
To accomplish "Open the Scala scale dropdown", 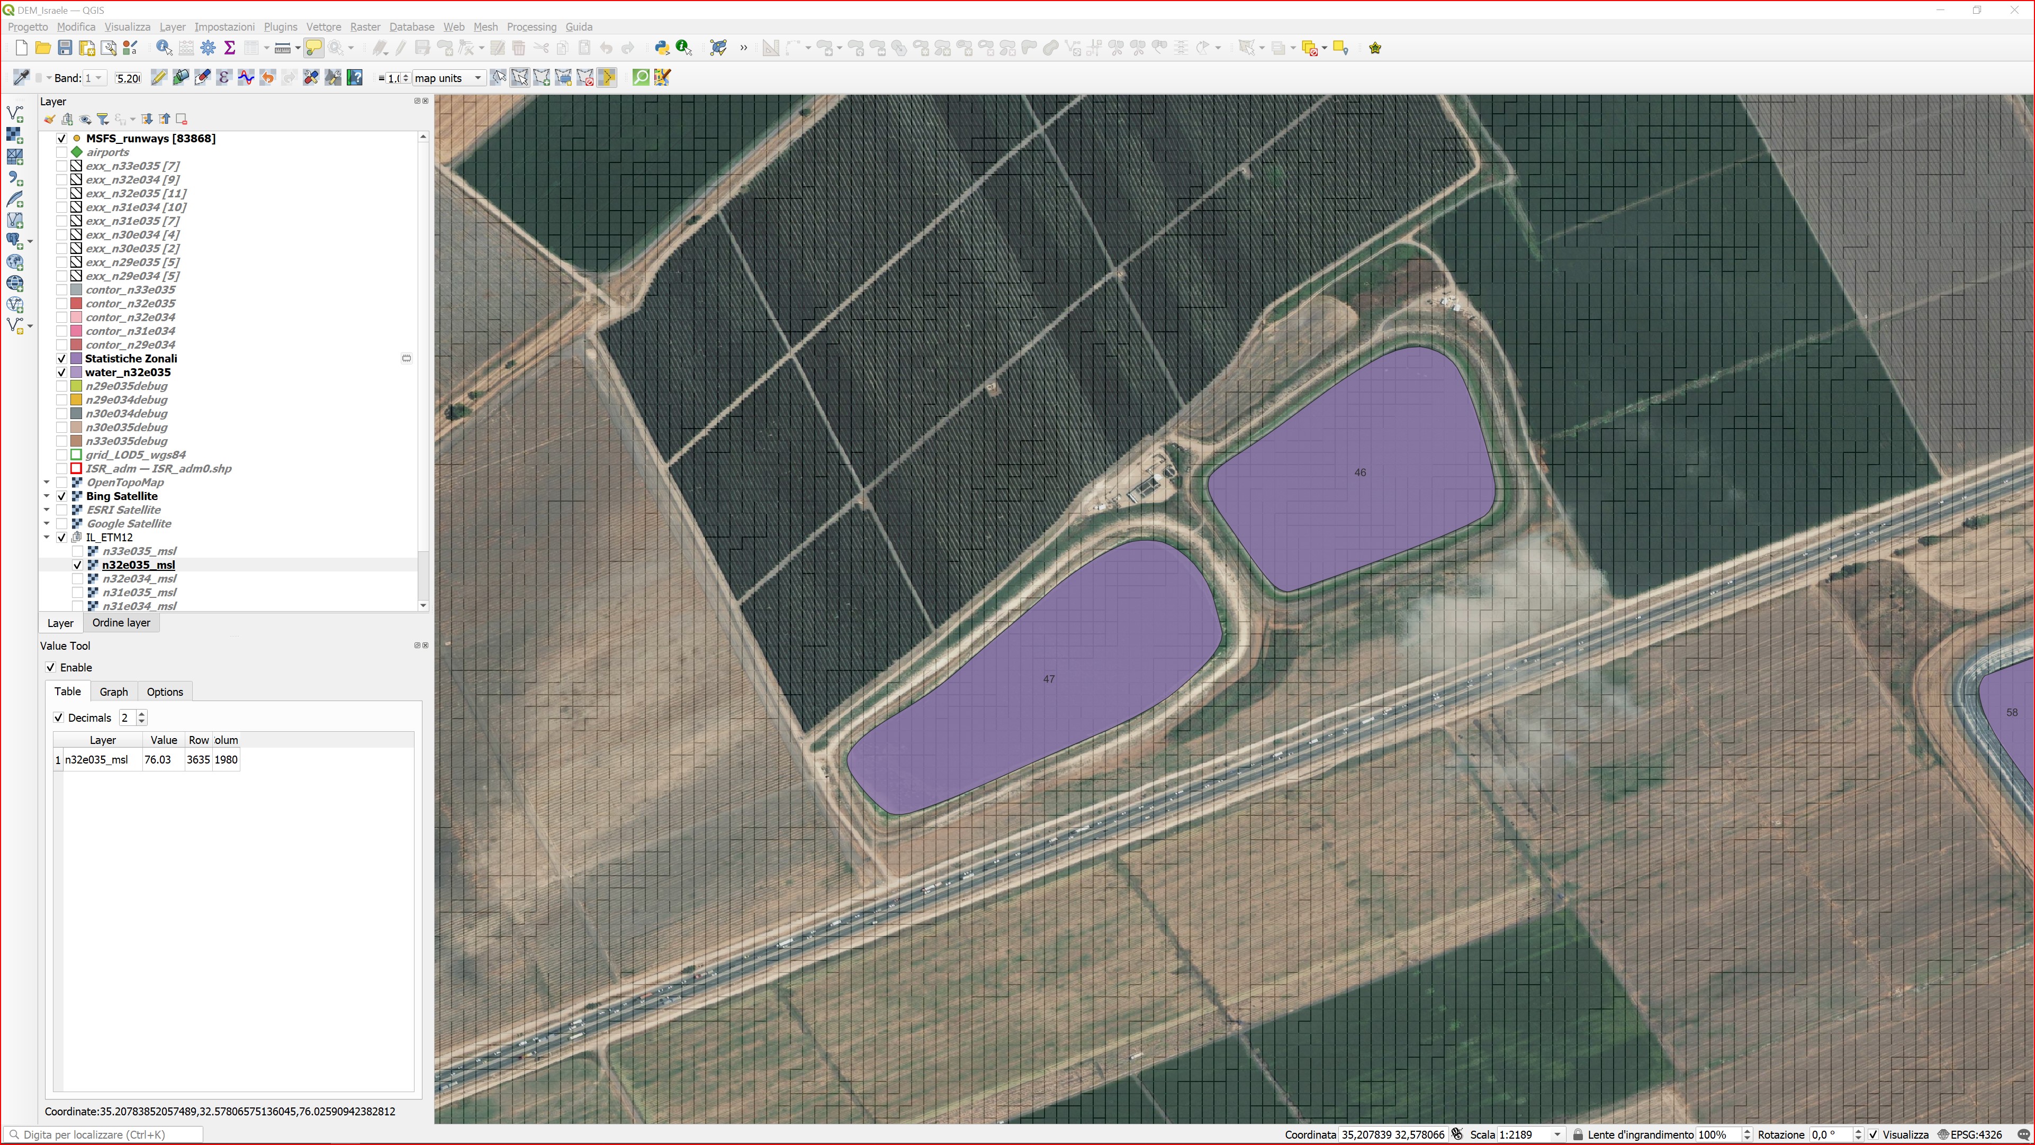I will tap(1557, 1135).
